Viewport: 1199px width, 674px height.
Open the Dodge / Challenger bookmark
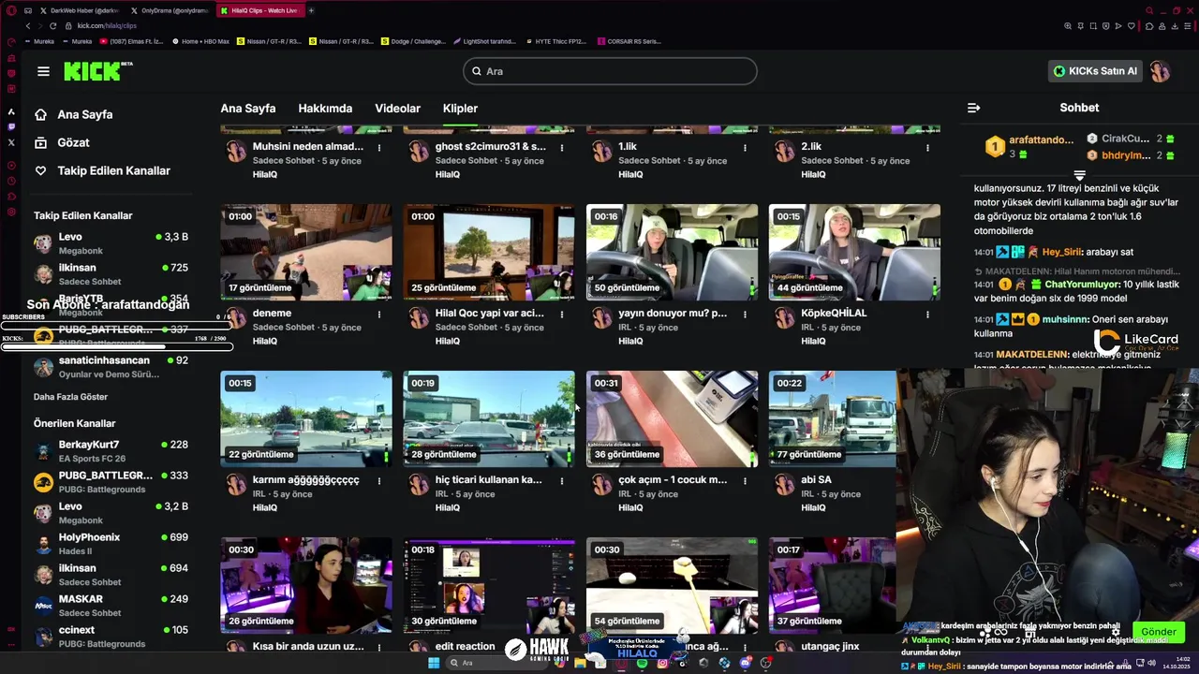tap(414, 41)
